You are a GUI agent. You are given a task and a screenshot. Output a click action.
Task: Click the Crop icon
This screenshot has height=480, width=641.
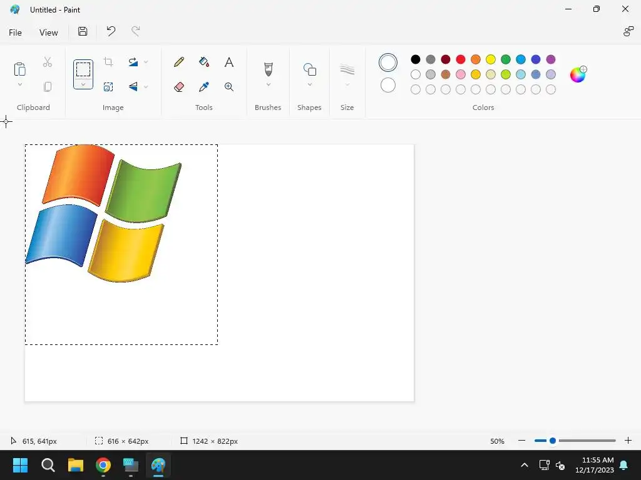click(108, 62)
